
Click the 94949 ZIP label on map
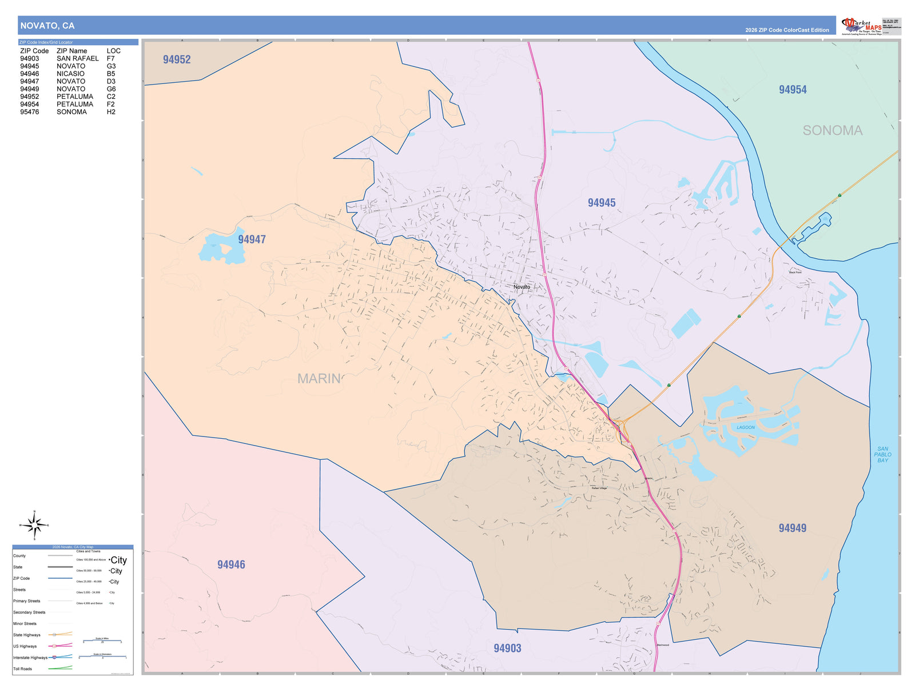[x=793, y=528]
